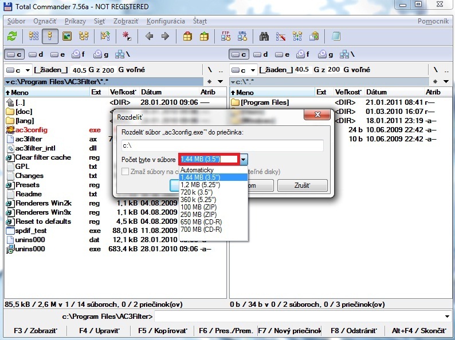Toggle drive c button in right drive bar
Viewport: 455px width, 340px height.
(239, 54)
